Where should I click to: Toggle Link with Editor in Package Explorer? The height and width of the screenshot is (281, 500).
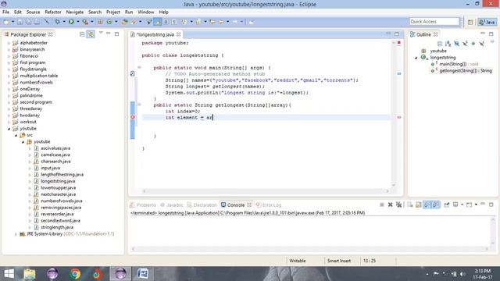[91, 34]
